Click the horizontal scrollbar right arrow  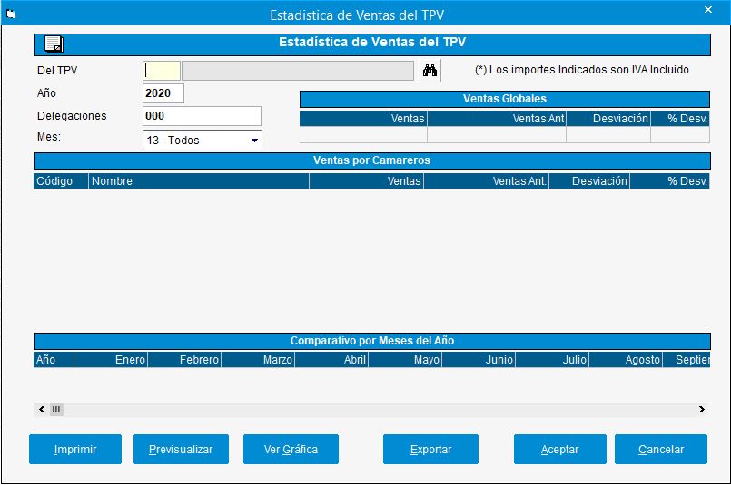(x=702, y=409)
